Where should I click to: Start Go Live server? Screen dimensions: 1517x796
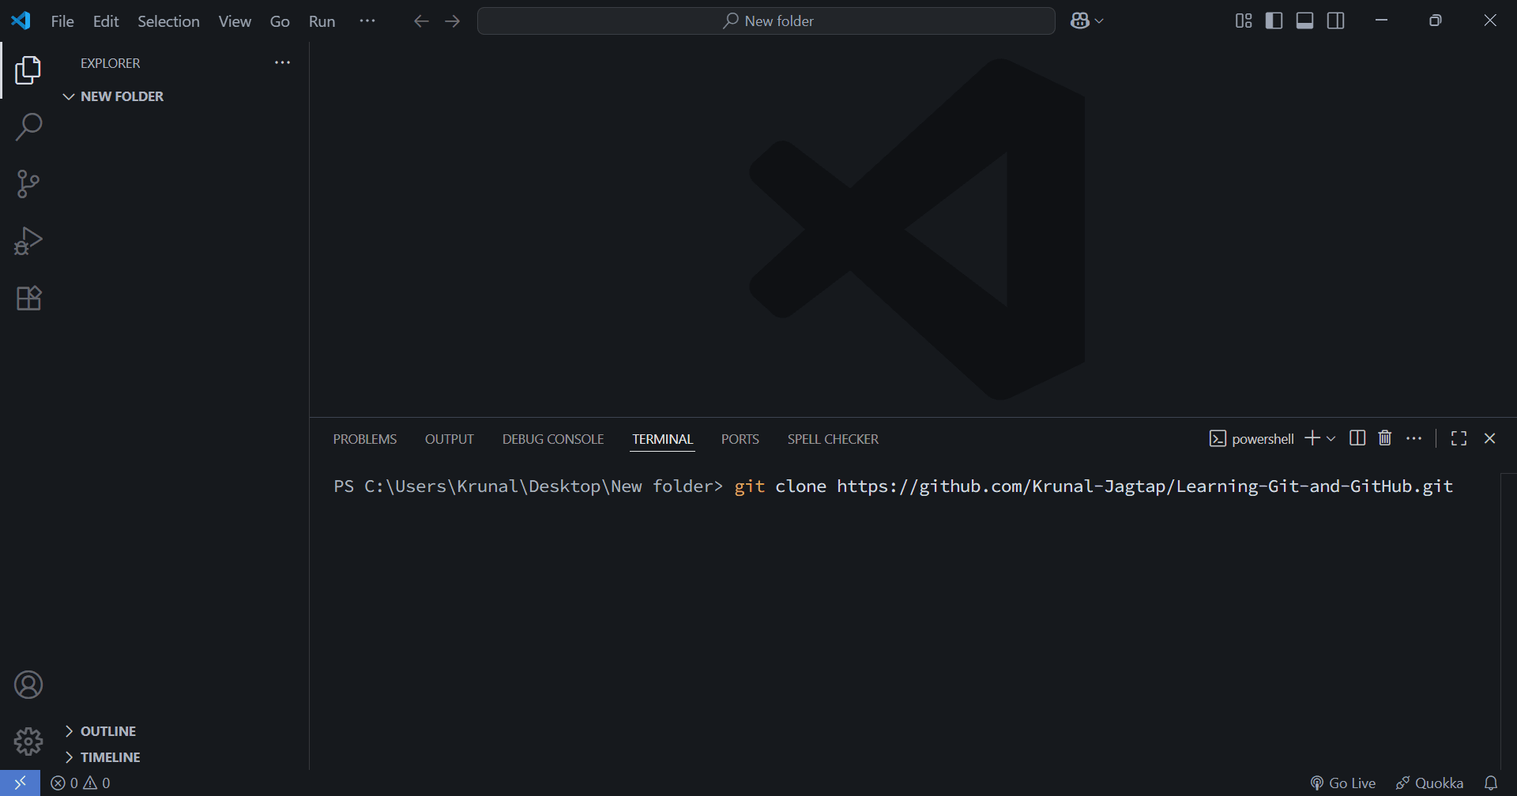point(1342,783)
